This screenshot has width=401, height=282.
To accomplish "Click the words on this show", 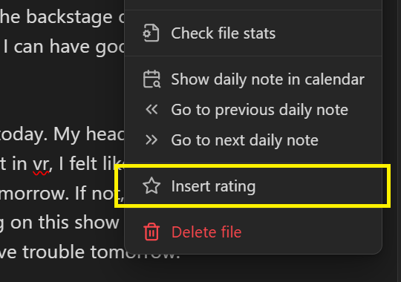I will (x=65, y=223).
